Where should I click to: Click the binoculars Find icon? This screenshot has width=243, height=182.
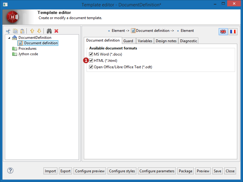click(49, 31)
